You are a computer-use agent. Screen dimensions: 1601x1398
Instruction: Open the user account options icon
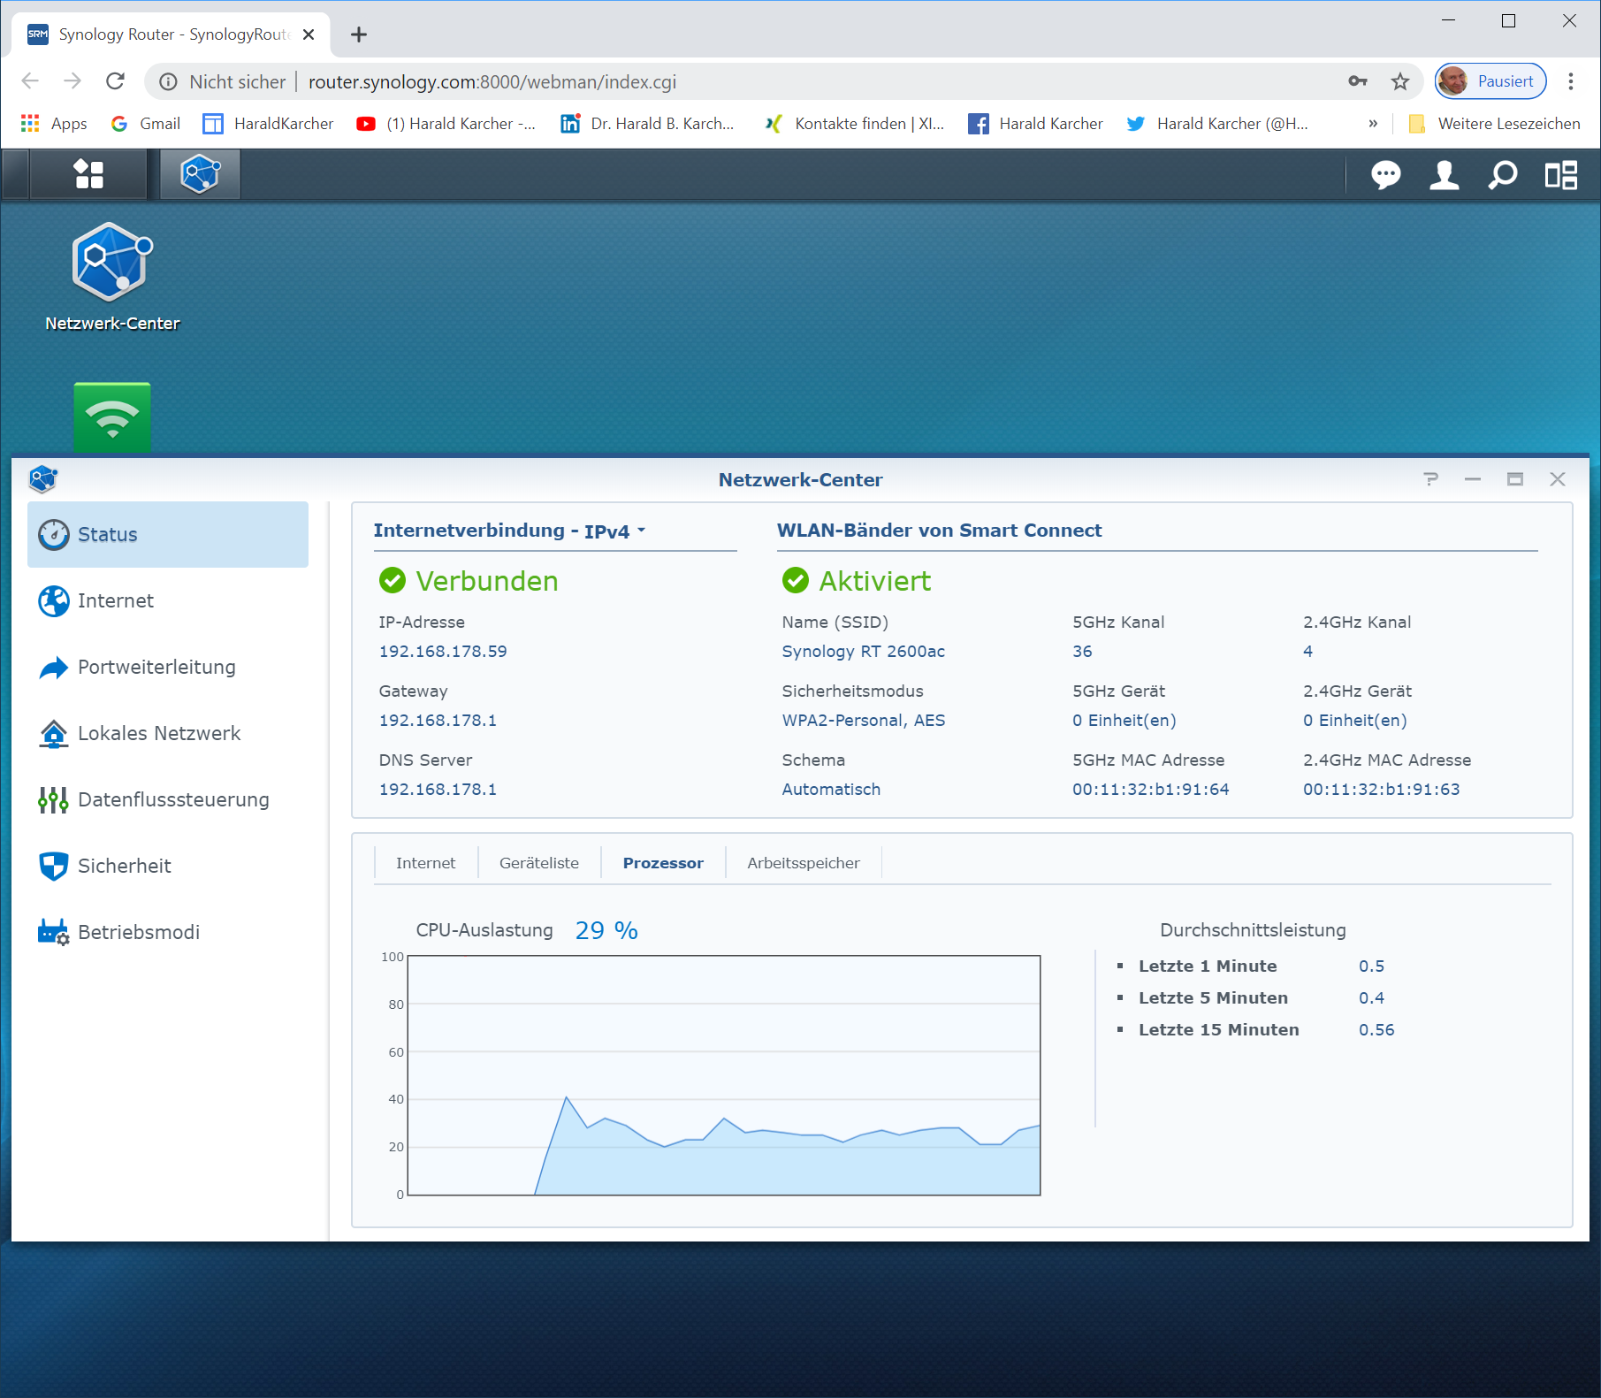[1444, 175]
